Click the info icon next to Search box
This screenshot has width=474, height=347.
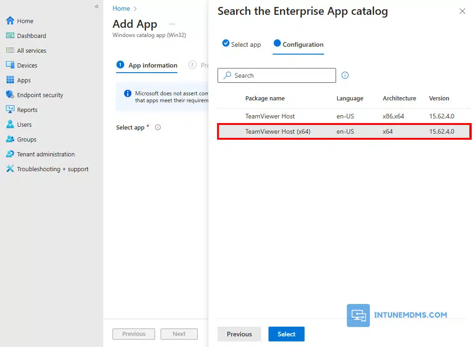[345, 75]
